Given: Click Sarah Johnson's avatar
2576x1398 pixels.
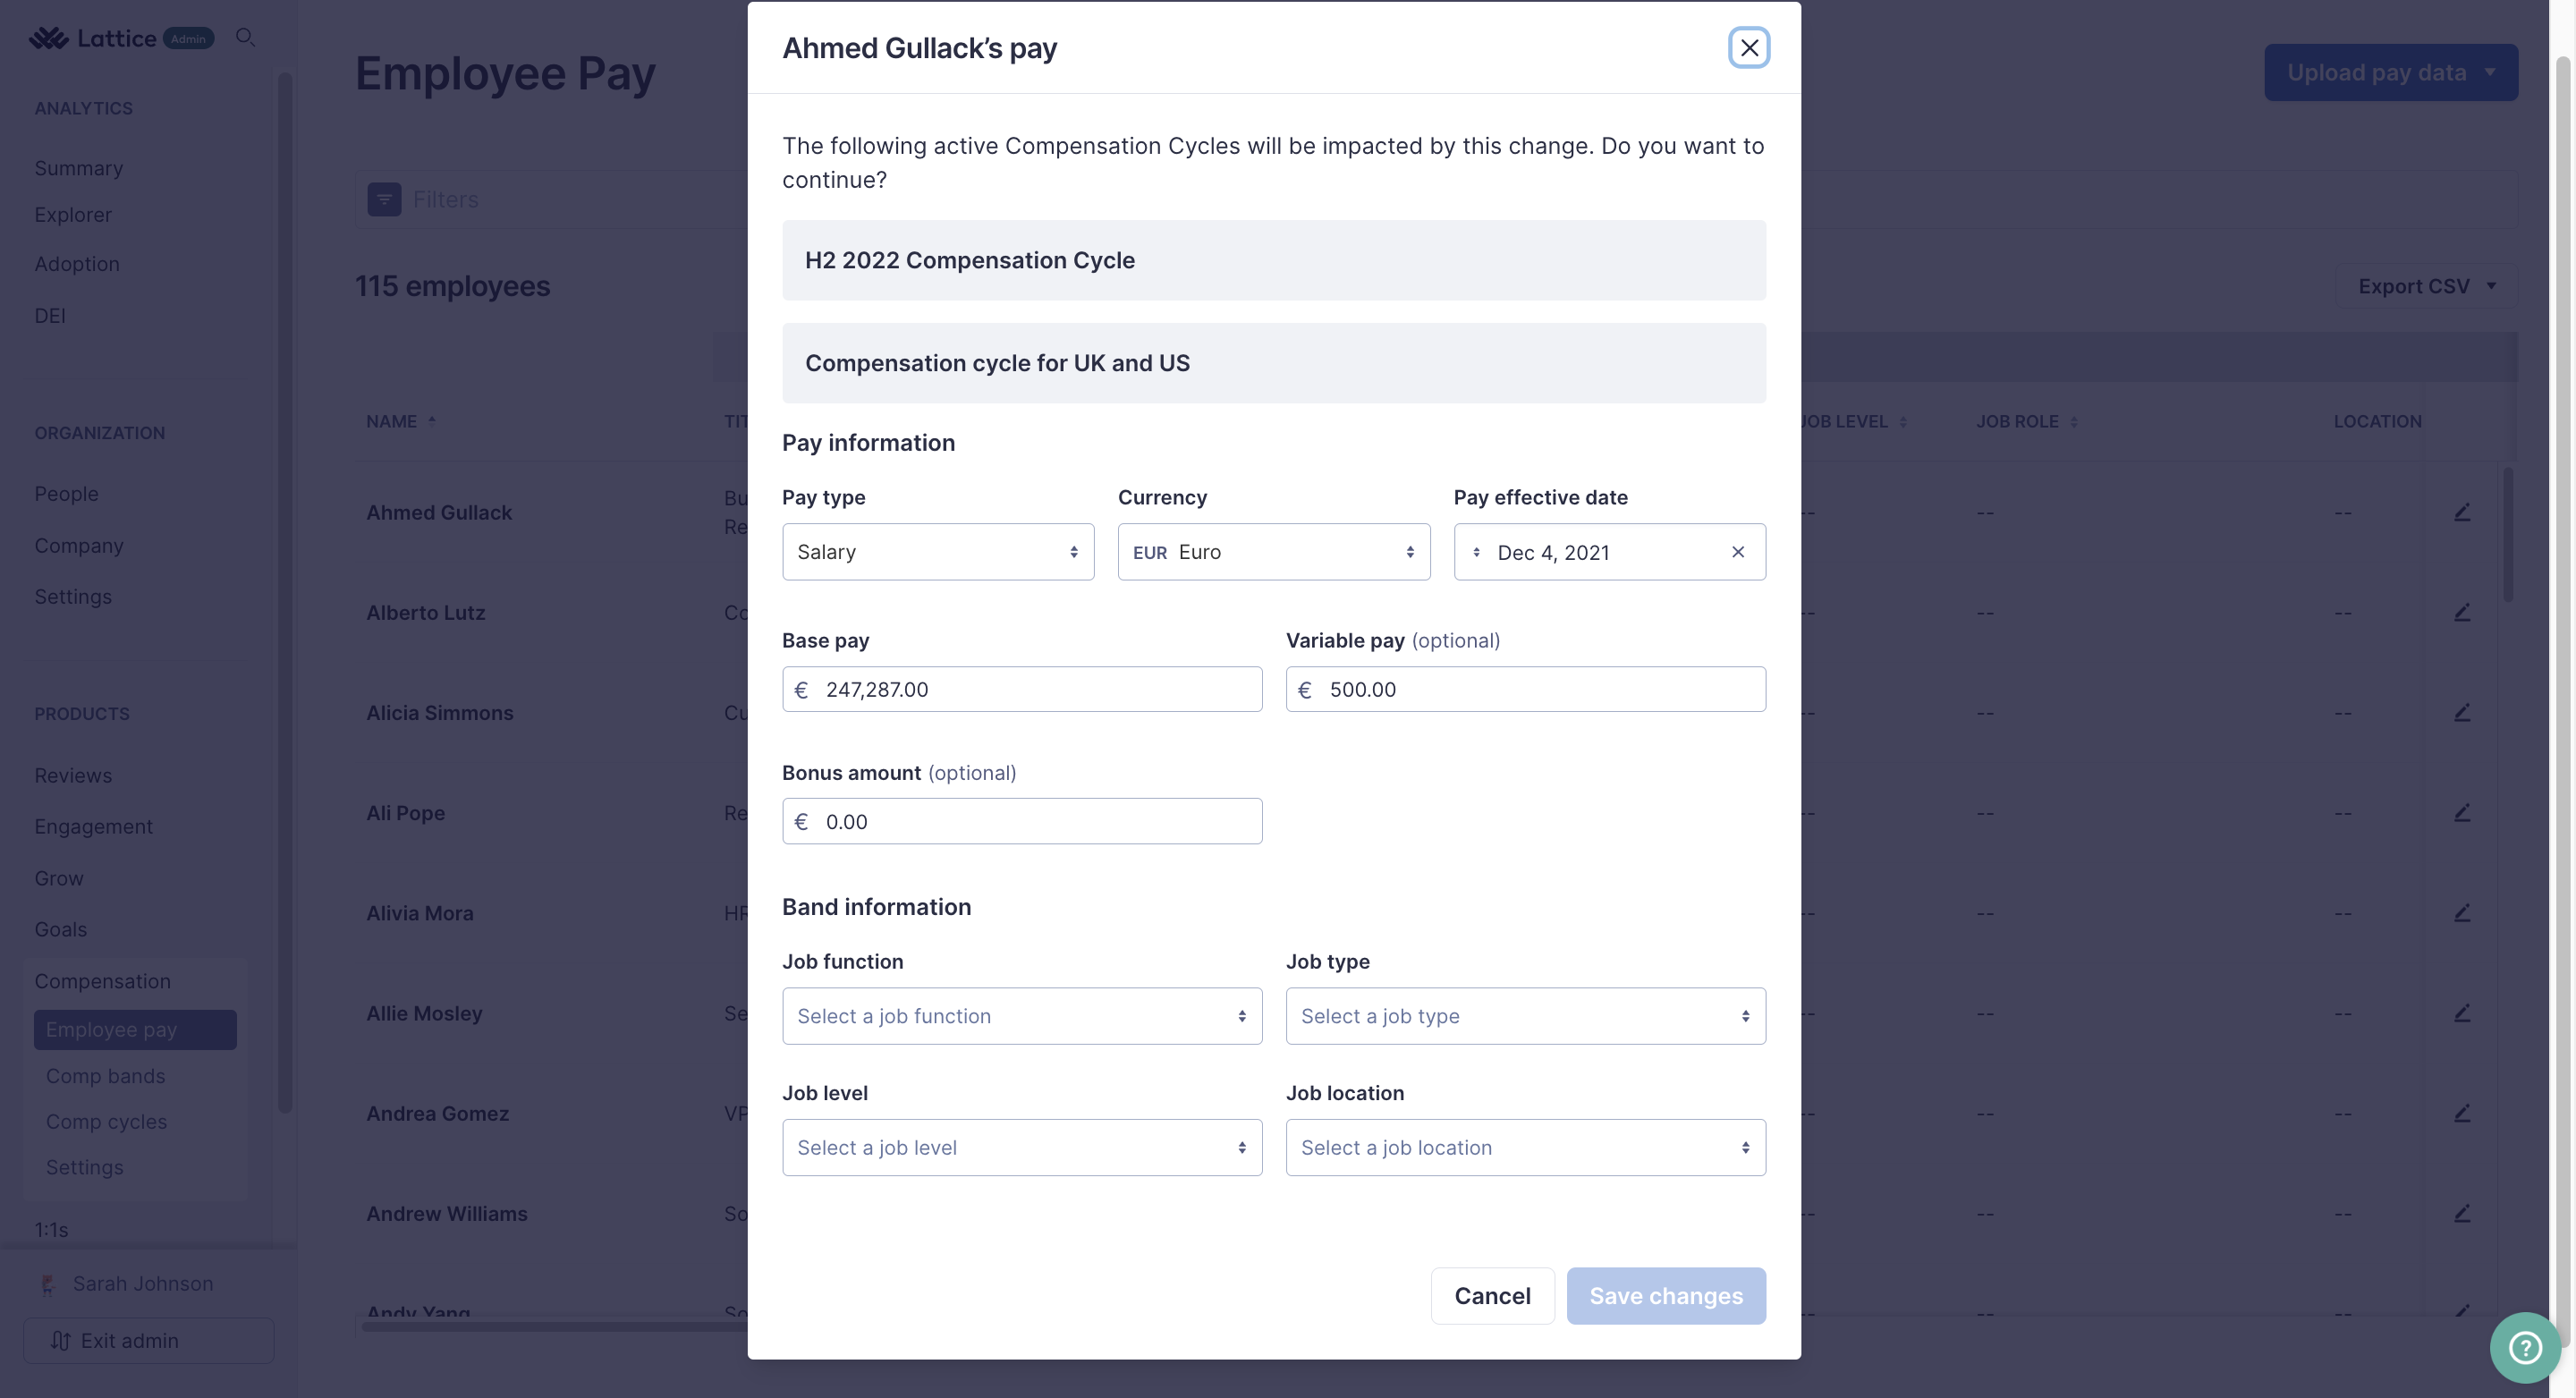Looking at the screenshot, I should point(47,1284).
